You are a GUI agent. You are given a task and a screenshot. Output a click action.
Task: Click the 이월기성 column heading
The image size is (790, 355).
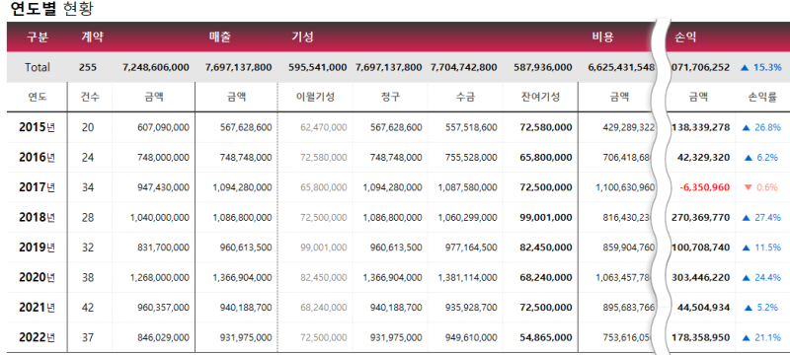click(315, 98)
